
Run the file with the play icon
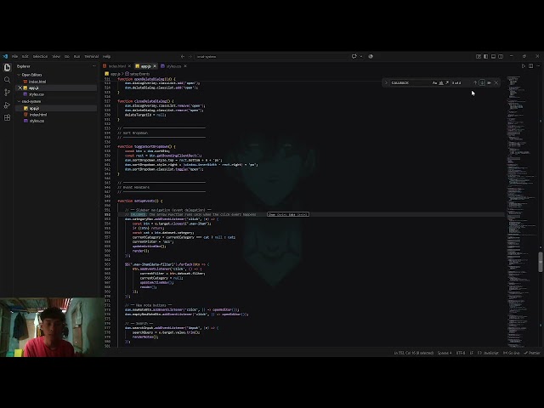pos(524,66)
